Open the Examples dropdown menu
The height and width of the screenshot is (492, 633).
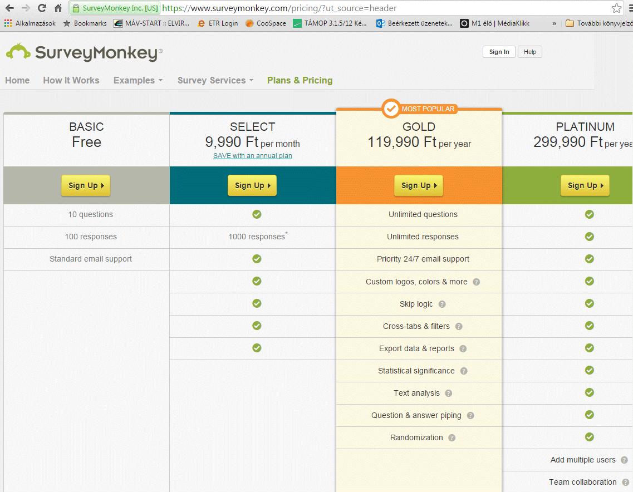[x=138, y=80]
